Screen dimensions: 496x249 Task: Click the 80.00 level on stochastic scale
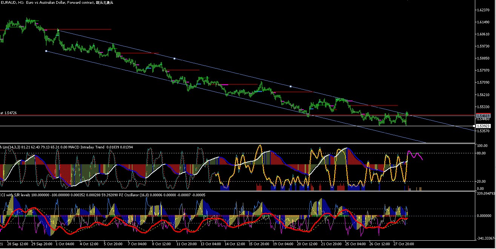482,153
